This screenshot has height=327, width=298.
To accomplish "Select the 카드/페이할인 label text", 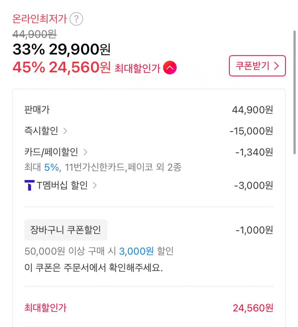I will tap(51, 152).
